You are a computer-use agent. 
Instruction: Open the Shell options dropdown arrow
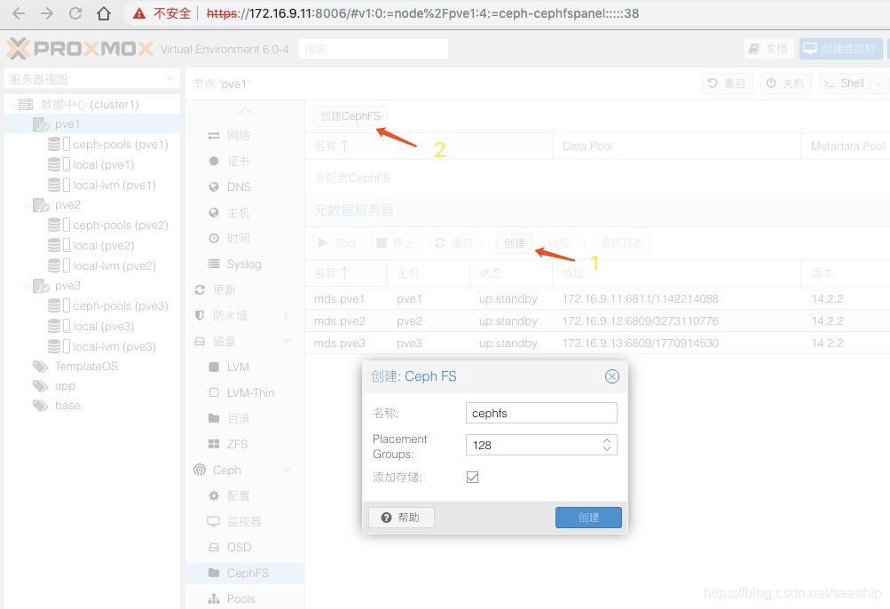click(x=878, y=83)
